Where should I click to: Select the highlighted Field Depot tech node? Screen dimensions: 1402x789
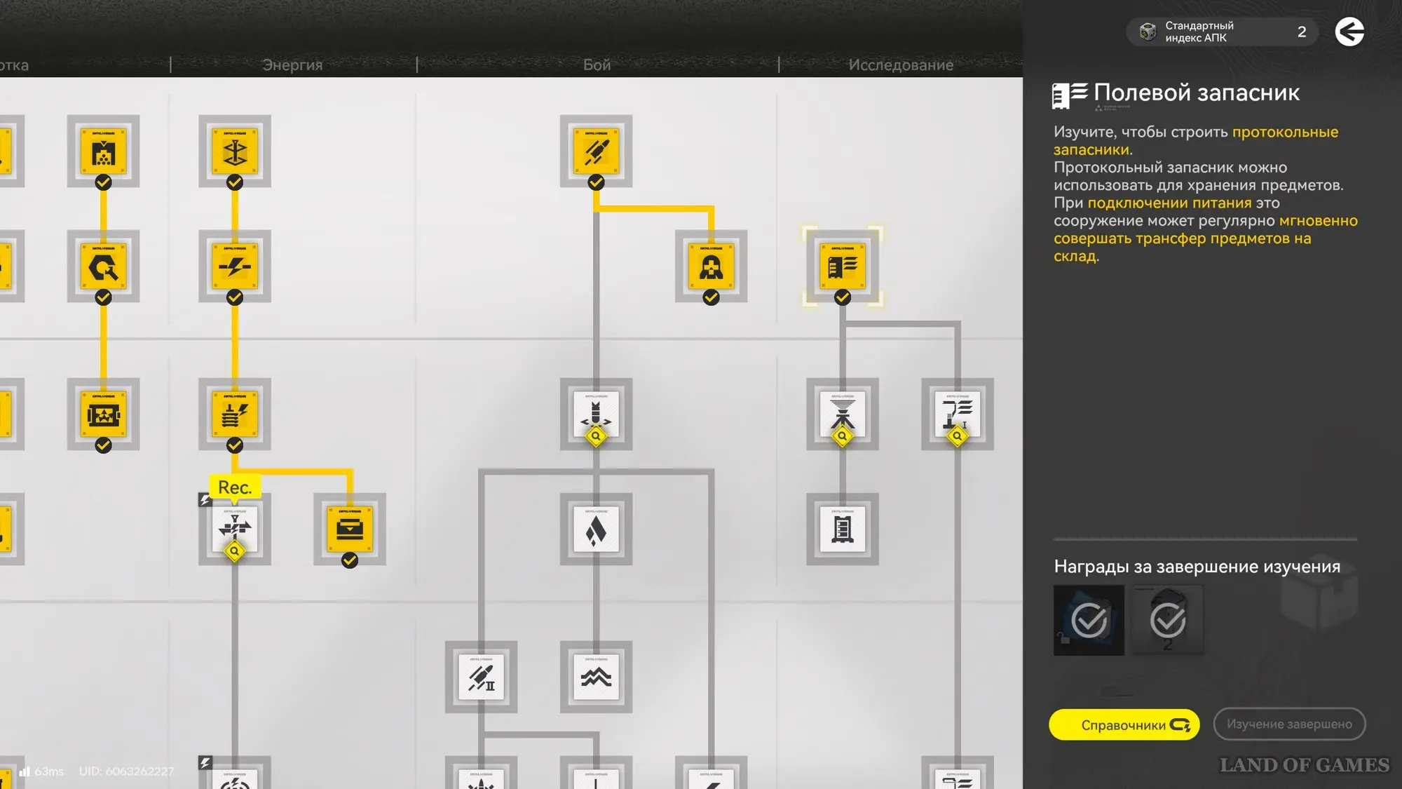point(842,267)
